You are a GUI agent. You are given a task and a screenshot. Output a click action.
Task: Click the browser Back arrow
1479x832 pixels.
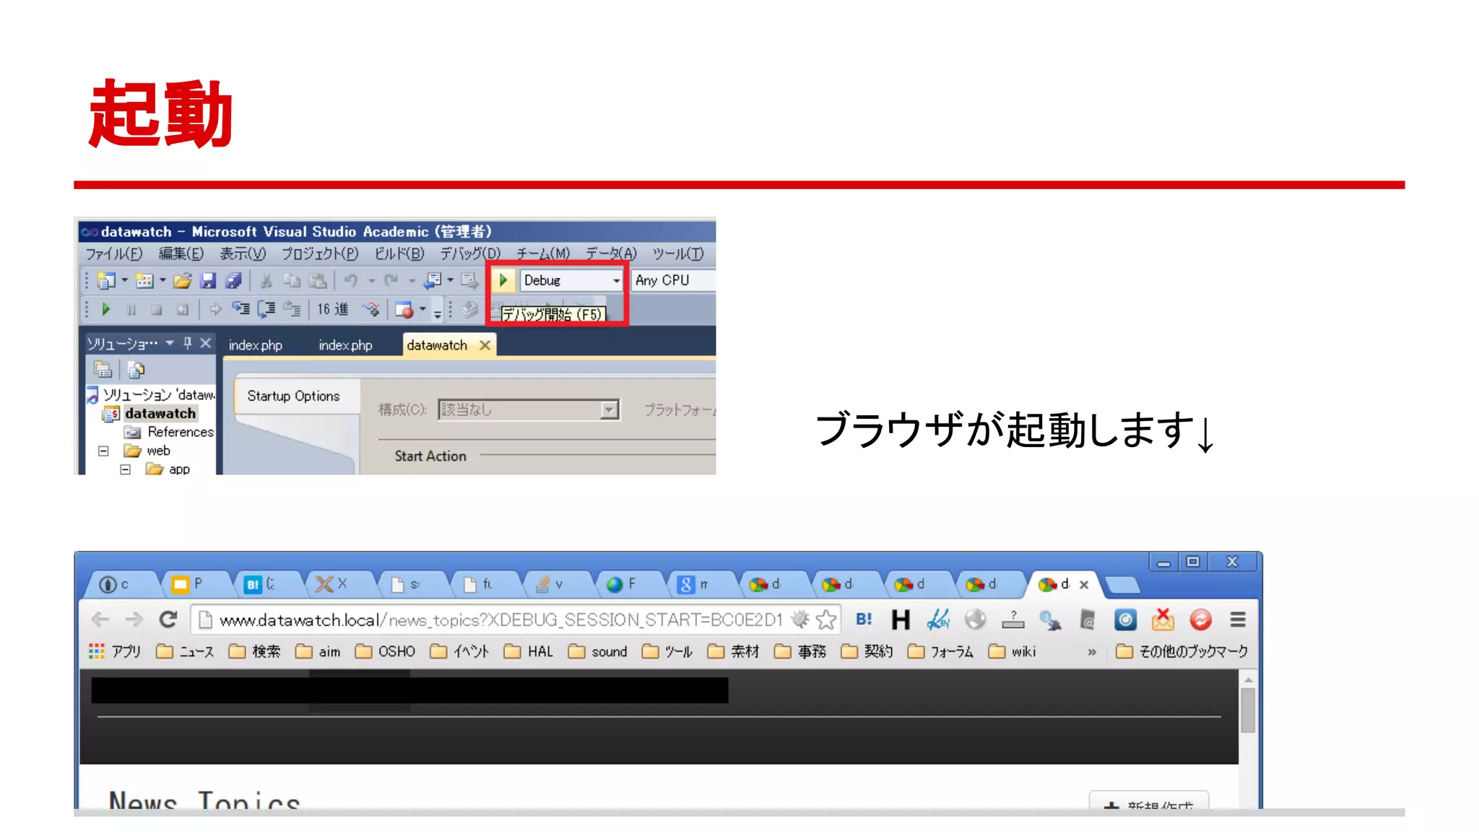pos(100,620)
